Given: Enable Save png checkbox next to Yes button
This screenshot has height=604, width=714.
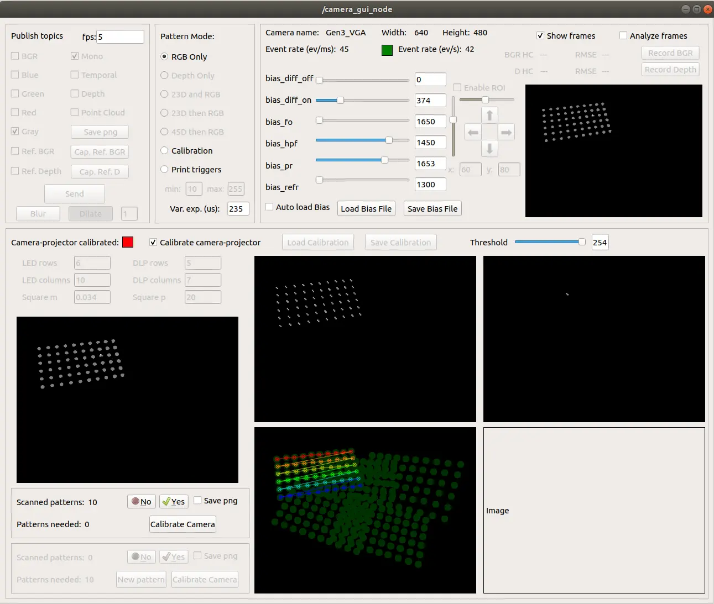Looking at the screenshot, I should coord(197,500).
